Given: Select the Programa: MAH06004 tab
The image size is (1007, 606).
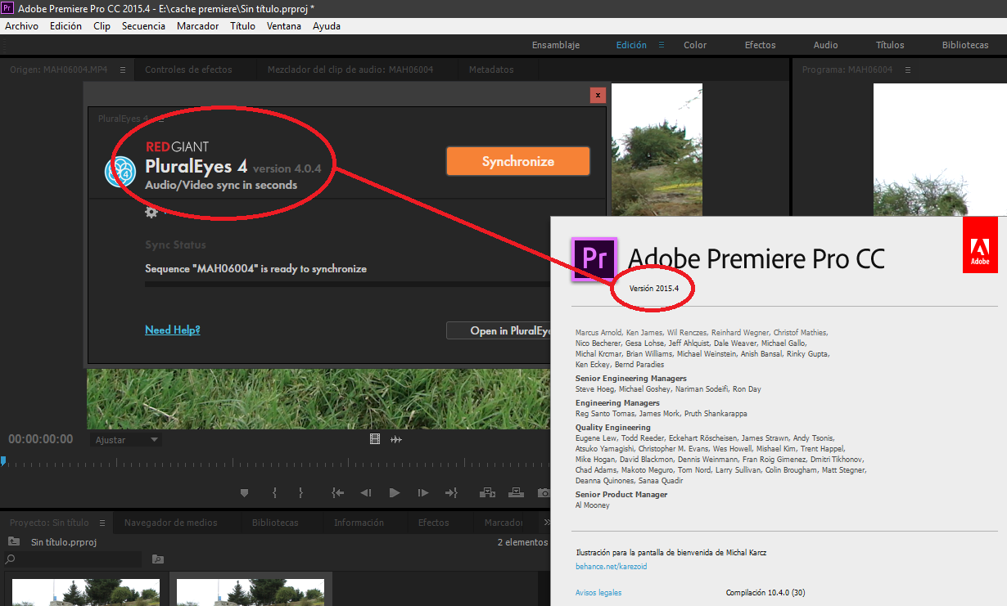Looking at the screenshot, I should tap(847, 70).
